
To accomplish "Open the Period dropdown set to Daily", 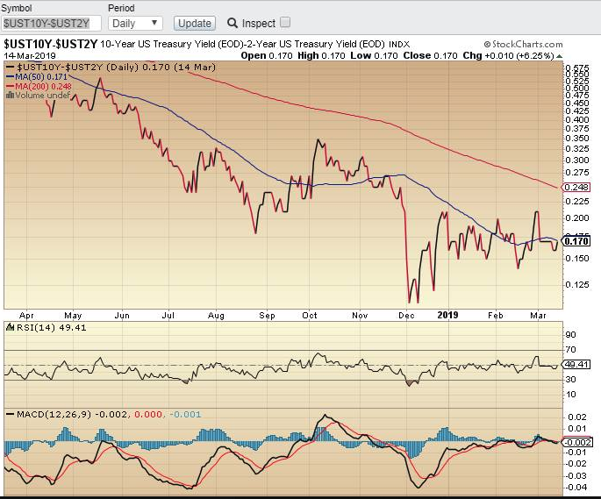I will [x=135, y=24].
